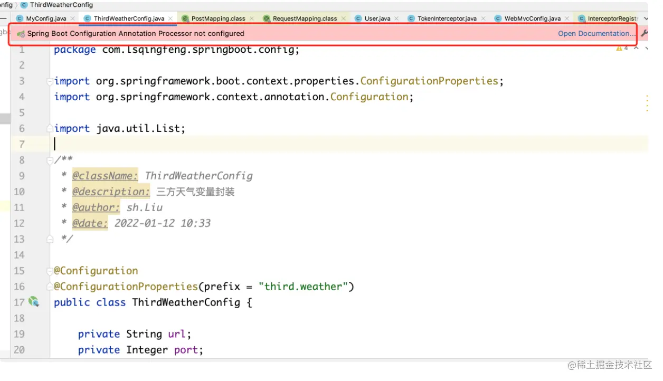
Task: Click date value 2022-01-12 10:33
Action: [163, 223]
